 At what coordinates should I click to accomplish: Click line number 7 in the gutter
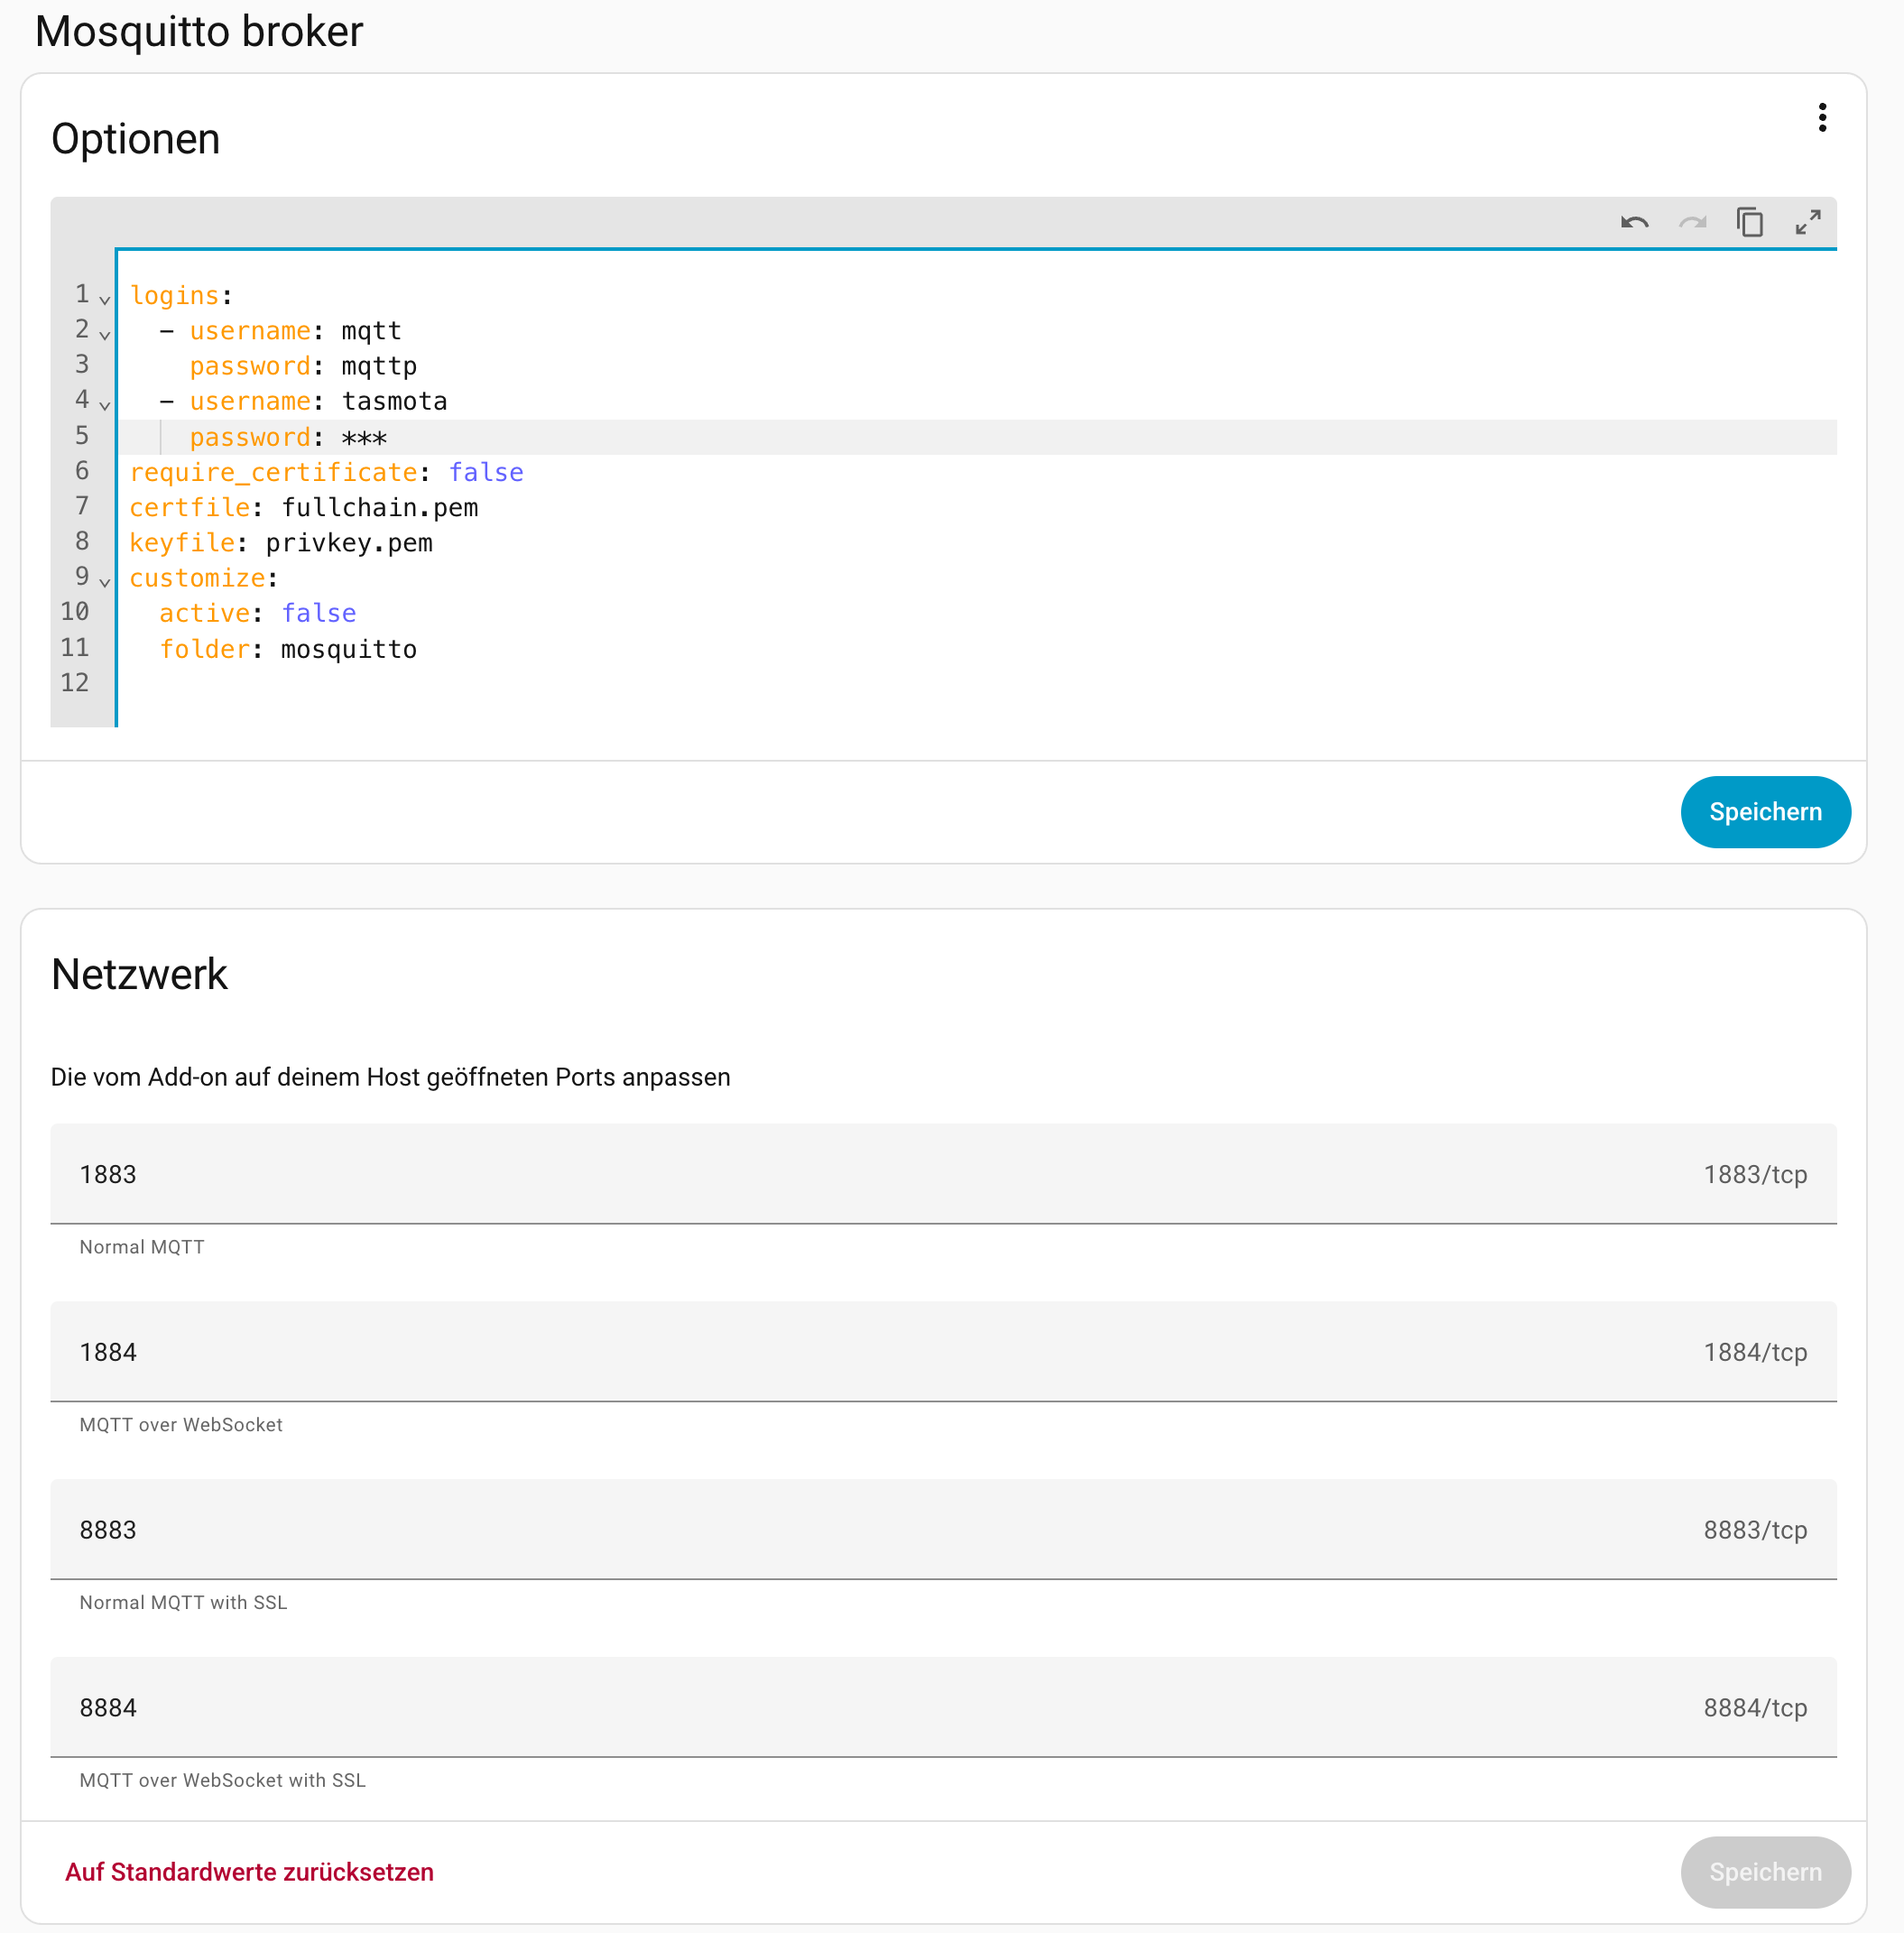[81, 507]
